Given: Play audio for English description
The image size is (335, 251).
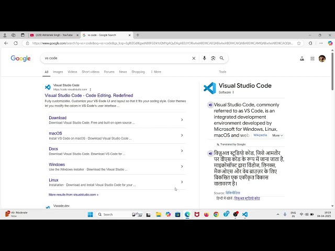Looking at the screenshot, I should click(x=210, y=105).
